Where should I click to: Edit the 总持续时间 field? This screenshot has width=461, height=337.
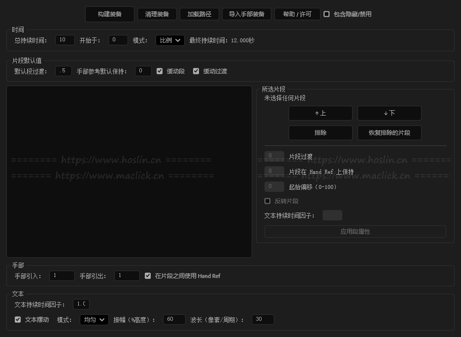tap(65, 40)
